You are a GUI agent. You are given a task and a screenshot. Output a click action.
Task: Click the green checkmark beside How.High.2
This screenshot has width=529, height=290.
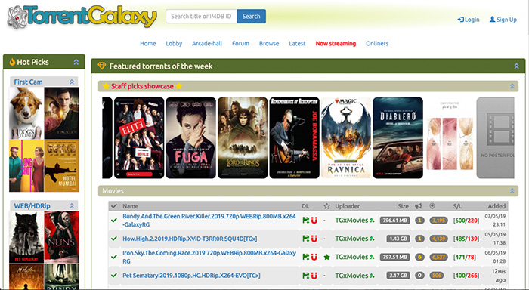pyautogui.click(x=114, y=239)
